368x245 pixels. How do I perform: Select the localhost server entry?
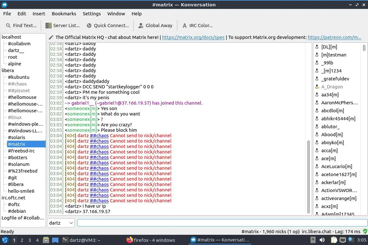(x=11, y=37)
